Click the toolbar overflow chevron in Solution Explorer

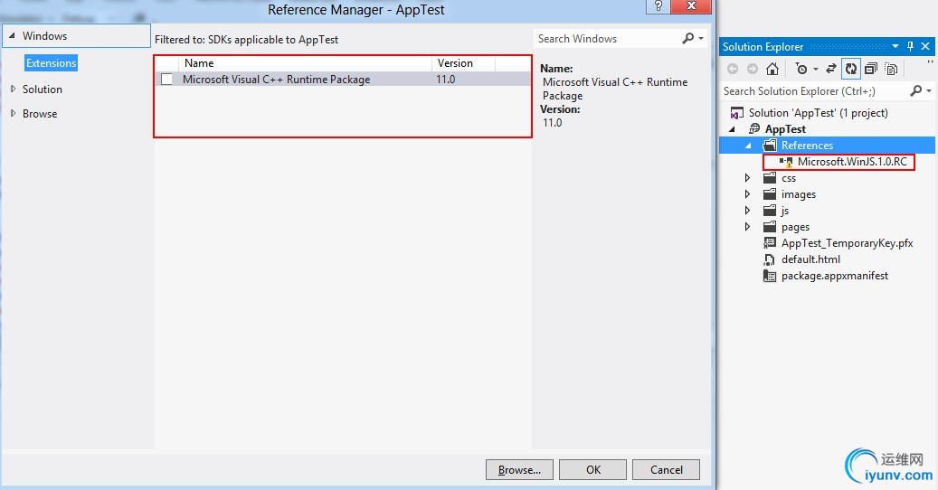[930, 61]
